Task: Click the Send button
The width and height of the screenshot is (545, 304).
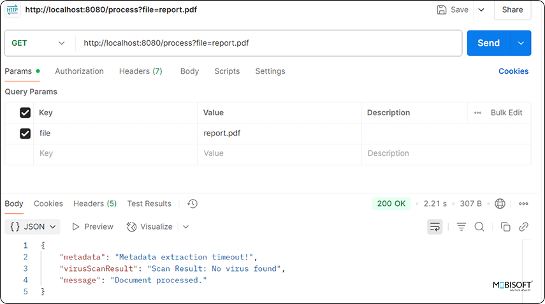Action: coord(488,43)
